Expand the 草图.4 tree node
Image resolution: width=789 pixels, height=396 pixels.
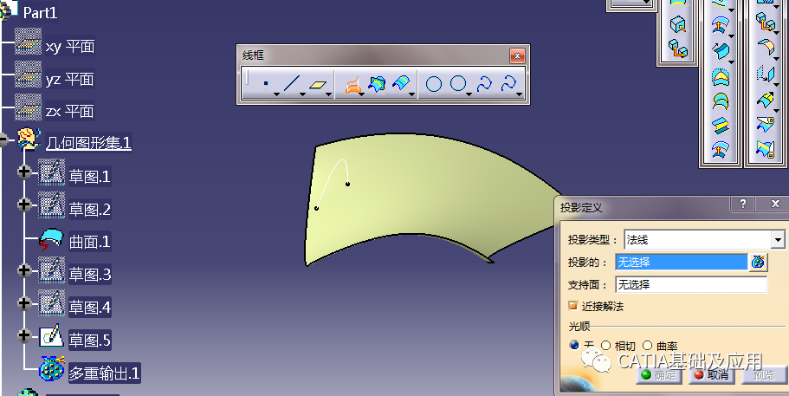pyautogui.click(x=24, y=303)
